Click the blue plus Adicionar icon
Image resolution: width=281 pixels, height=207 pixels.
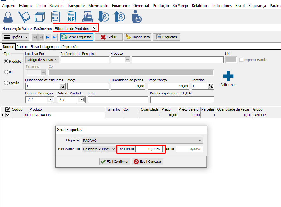[x=228, y=77]
